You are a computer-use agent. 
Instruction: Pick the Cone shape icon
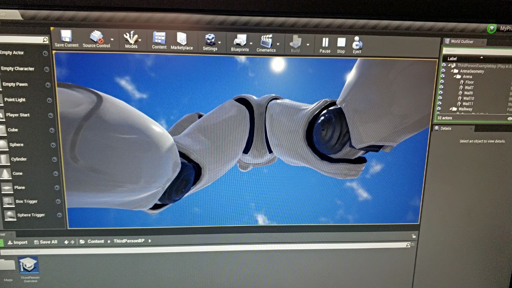pyautogui.click(x=6, y=173)
